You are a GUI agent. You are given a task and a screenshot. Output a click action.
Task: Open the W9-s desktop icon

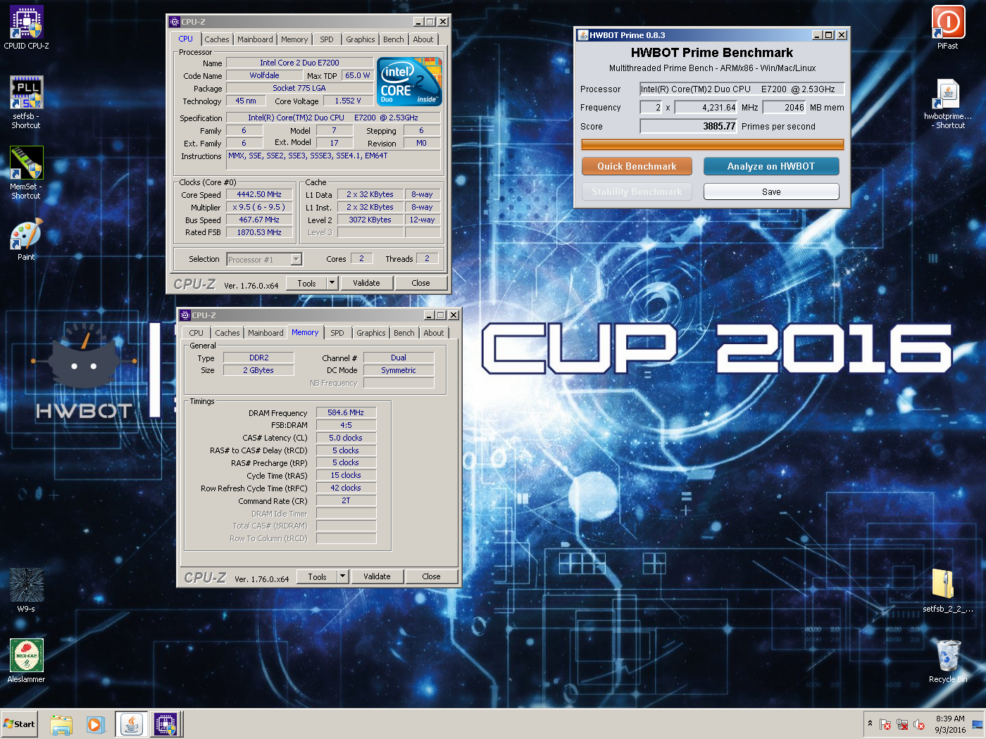click(26, 590)
